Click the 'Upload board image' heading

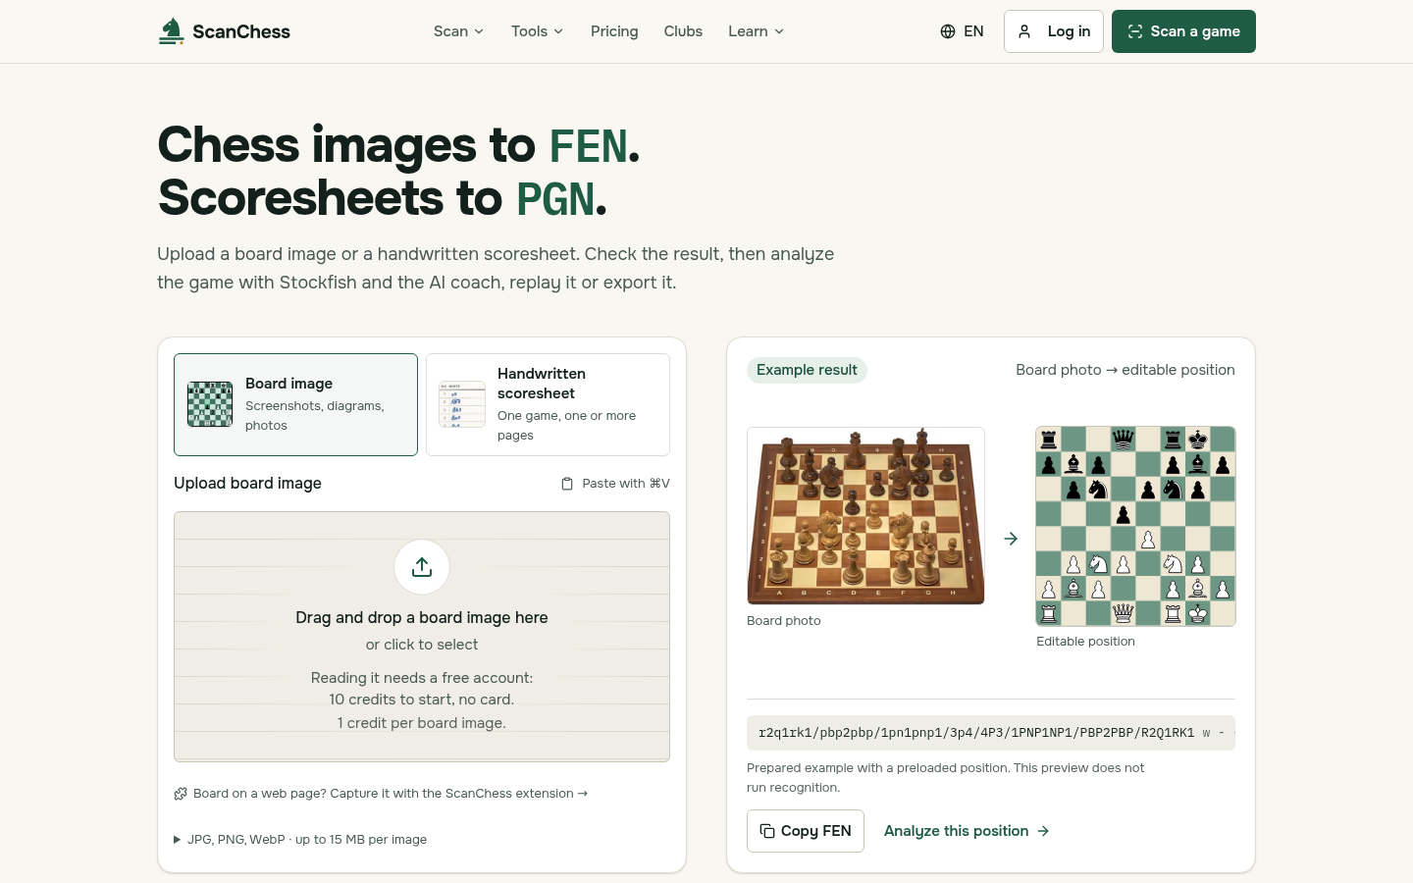tap(247, 484)
